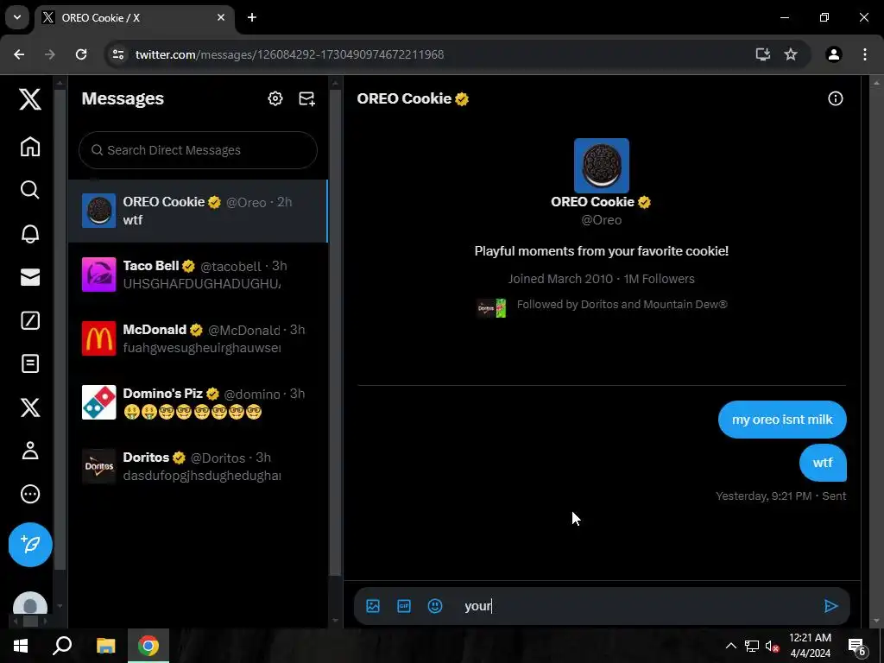Open a new browser tab with plus button
The height and width of the screenshot is (663, 884).
pyautogui.click(x=252, y=17)
